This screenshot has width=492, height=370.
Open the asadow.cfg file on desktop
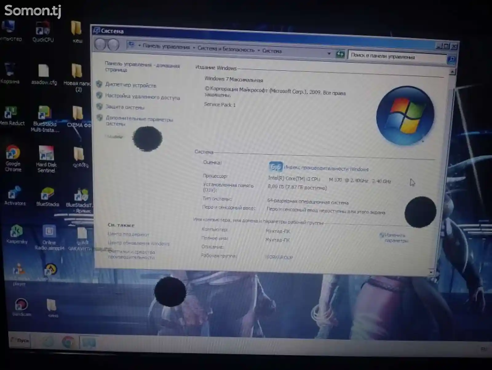(44, 74)
